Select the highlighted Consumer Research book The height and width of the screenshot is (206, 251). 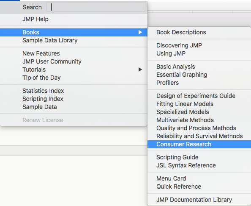click(x=199, y=144)
